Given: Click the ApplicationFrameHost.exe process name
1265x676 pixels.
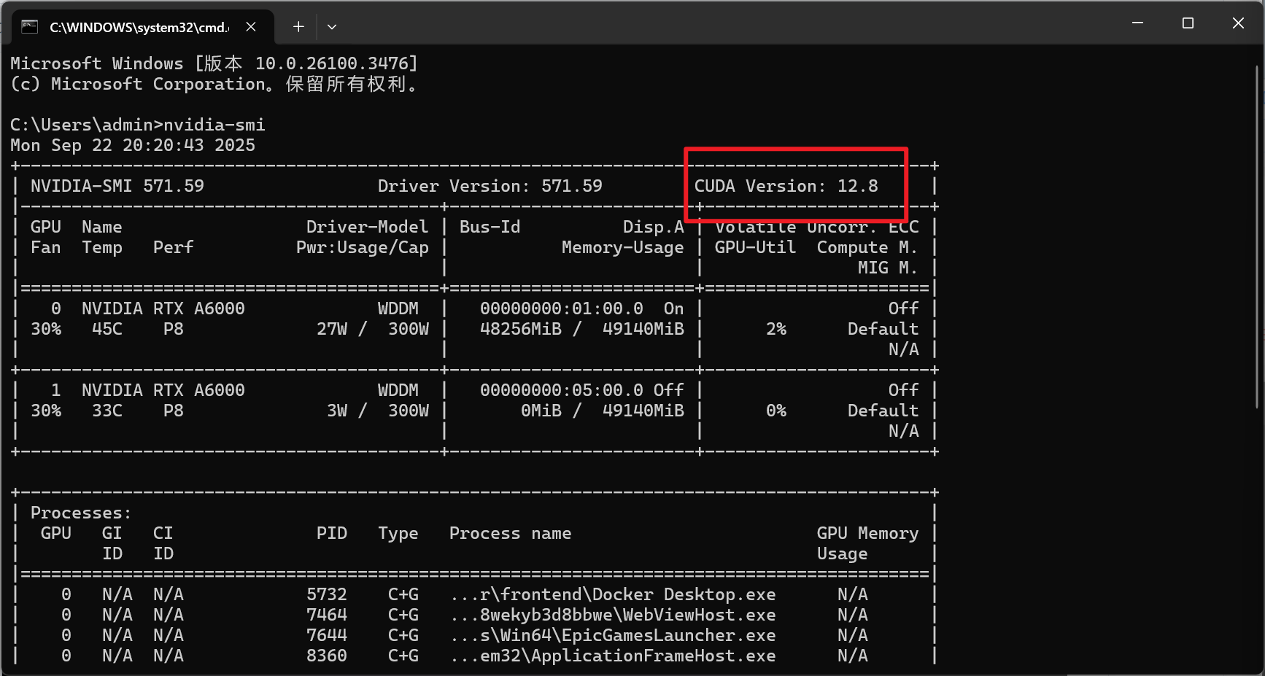Looking at the screenshot, I should point(614,656).
